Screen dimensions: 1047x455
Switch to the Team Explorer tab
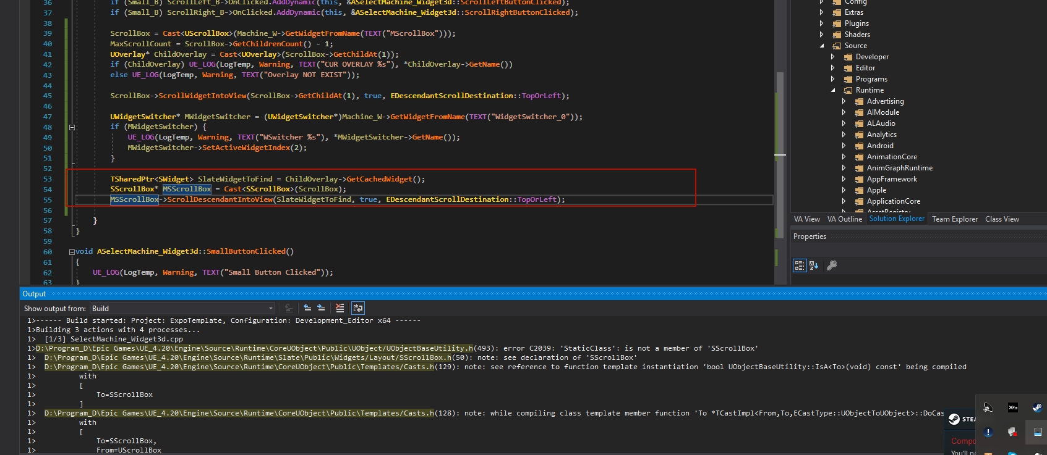pyautogui.click(x=954, y=219)
